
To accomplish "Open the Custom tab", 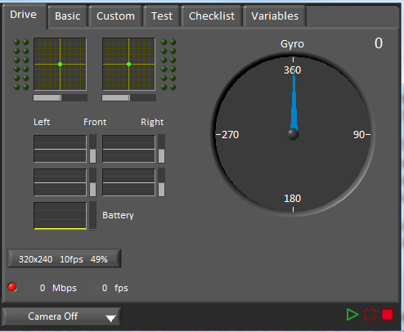I will 115,16.
